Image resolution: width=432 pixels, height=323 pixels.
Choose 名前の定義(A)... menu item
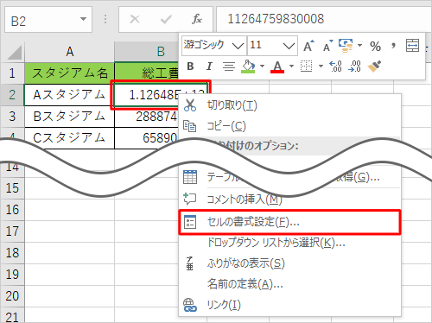(289, 284)
